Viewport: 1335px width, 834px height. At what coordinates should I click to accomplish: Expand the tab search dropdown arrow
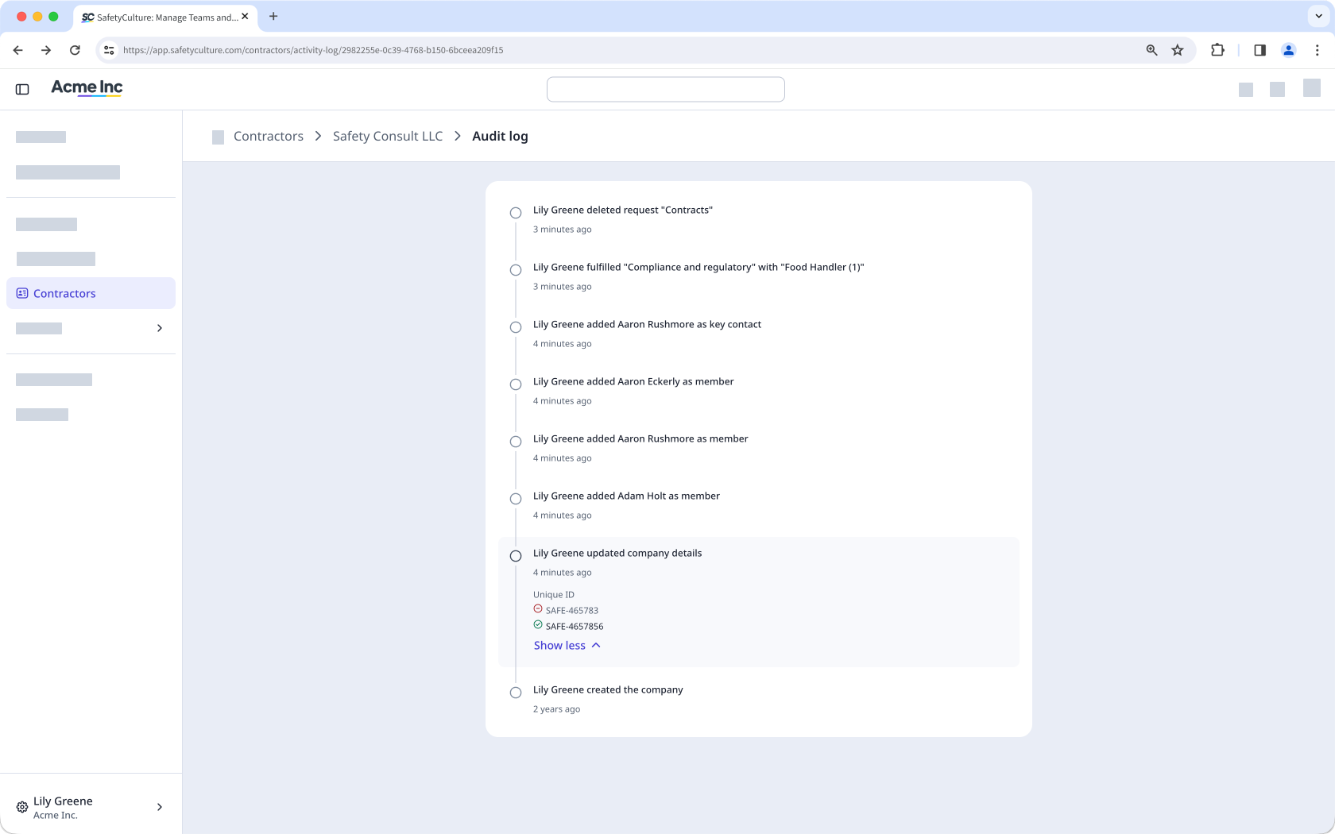click(x=1318, y=16)
